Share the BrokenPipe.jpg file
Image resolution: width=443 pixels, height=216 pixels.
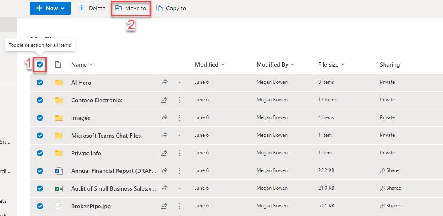click(164, 206)
